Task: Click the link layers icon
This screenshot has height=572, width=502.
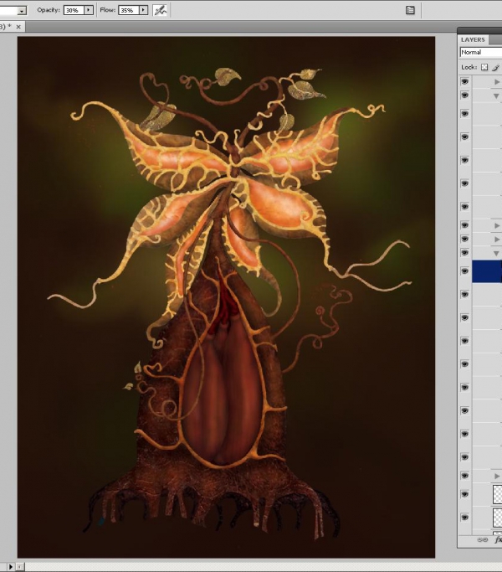Action: click(x=482, y=540)
